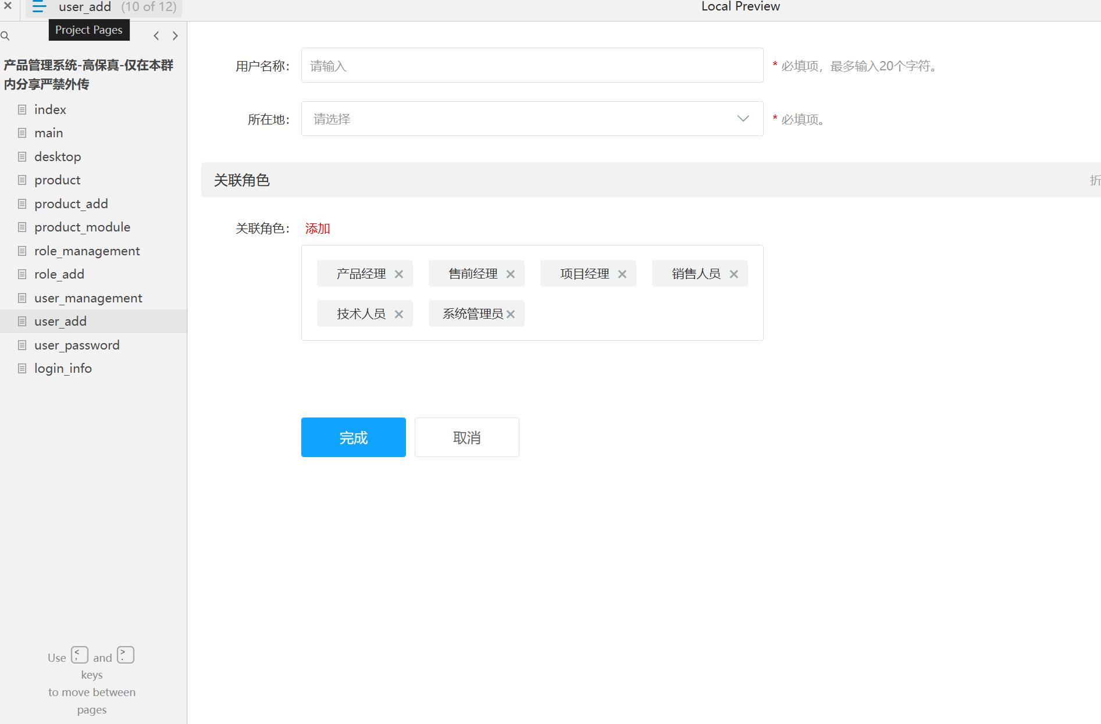Image resolution: width=1101 pixels, height=724 pixels.
Task: Remove the 产品经理 role tag
Action: point(399,274)
